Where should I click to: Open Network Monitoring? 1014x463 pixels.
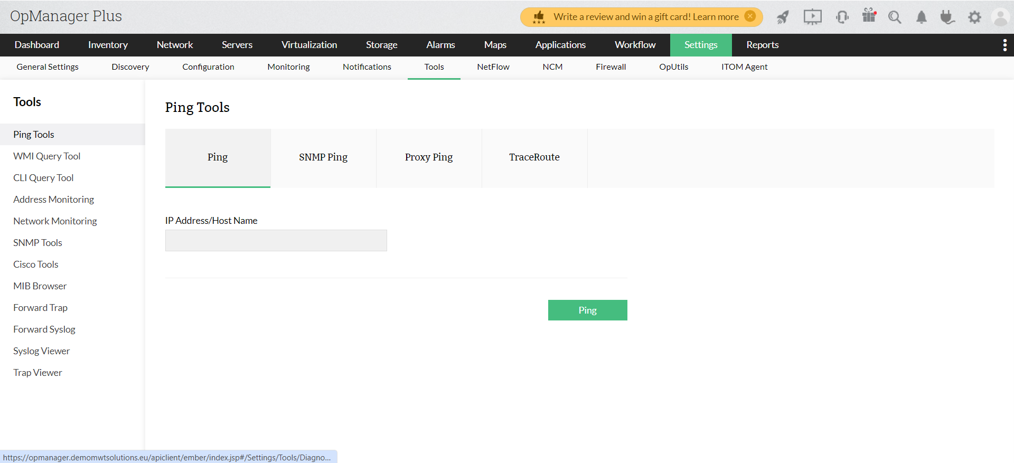(55, 221)
